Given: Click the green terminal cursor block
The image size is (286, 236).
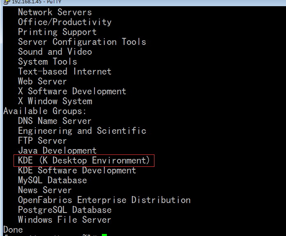Looking at the screenshot, I should (x=104, y=235).
